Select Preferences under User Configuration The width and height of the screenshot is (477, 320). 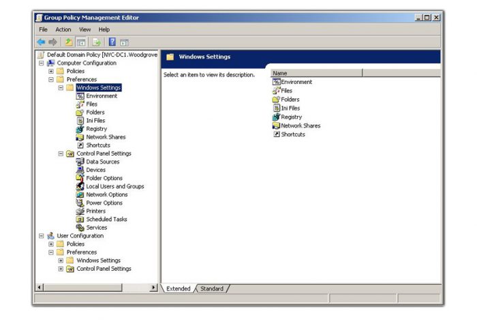pyautogui.click(x=82, y=252)
